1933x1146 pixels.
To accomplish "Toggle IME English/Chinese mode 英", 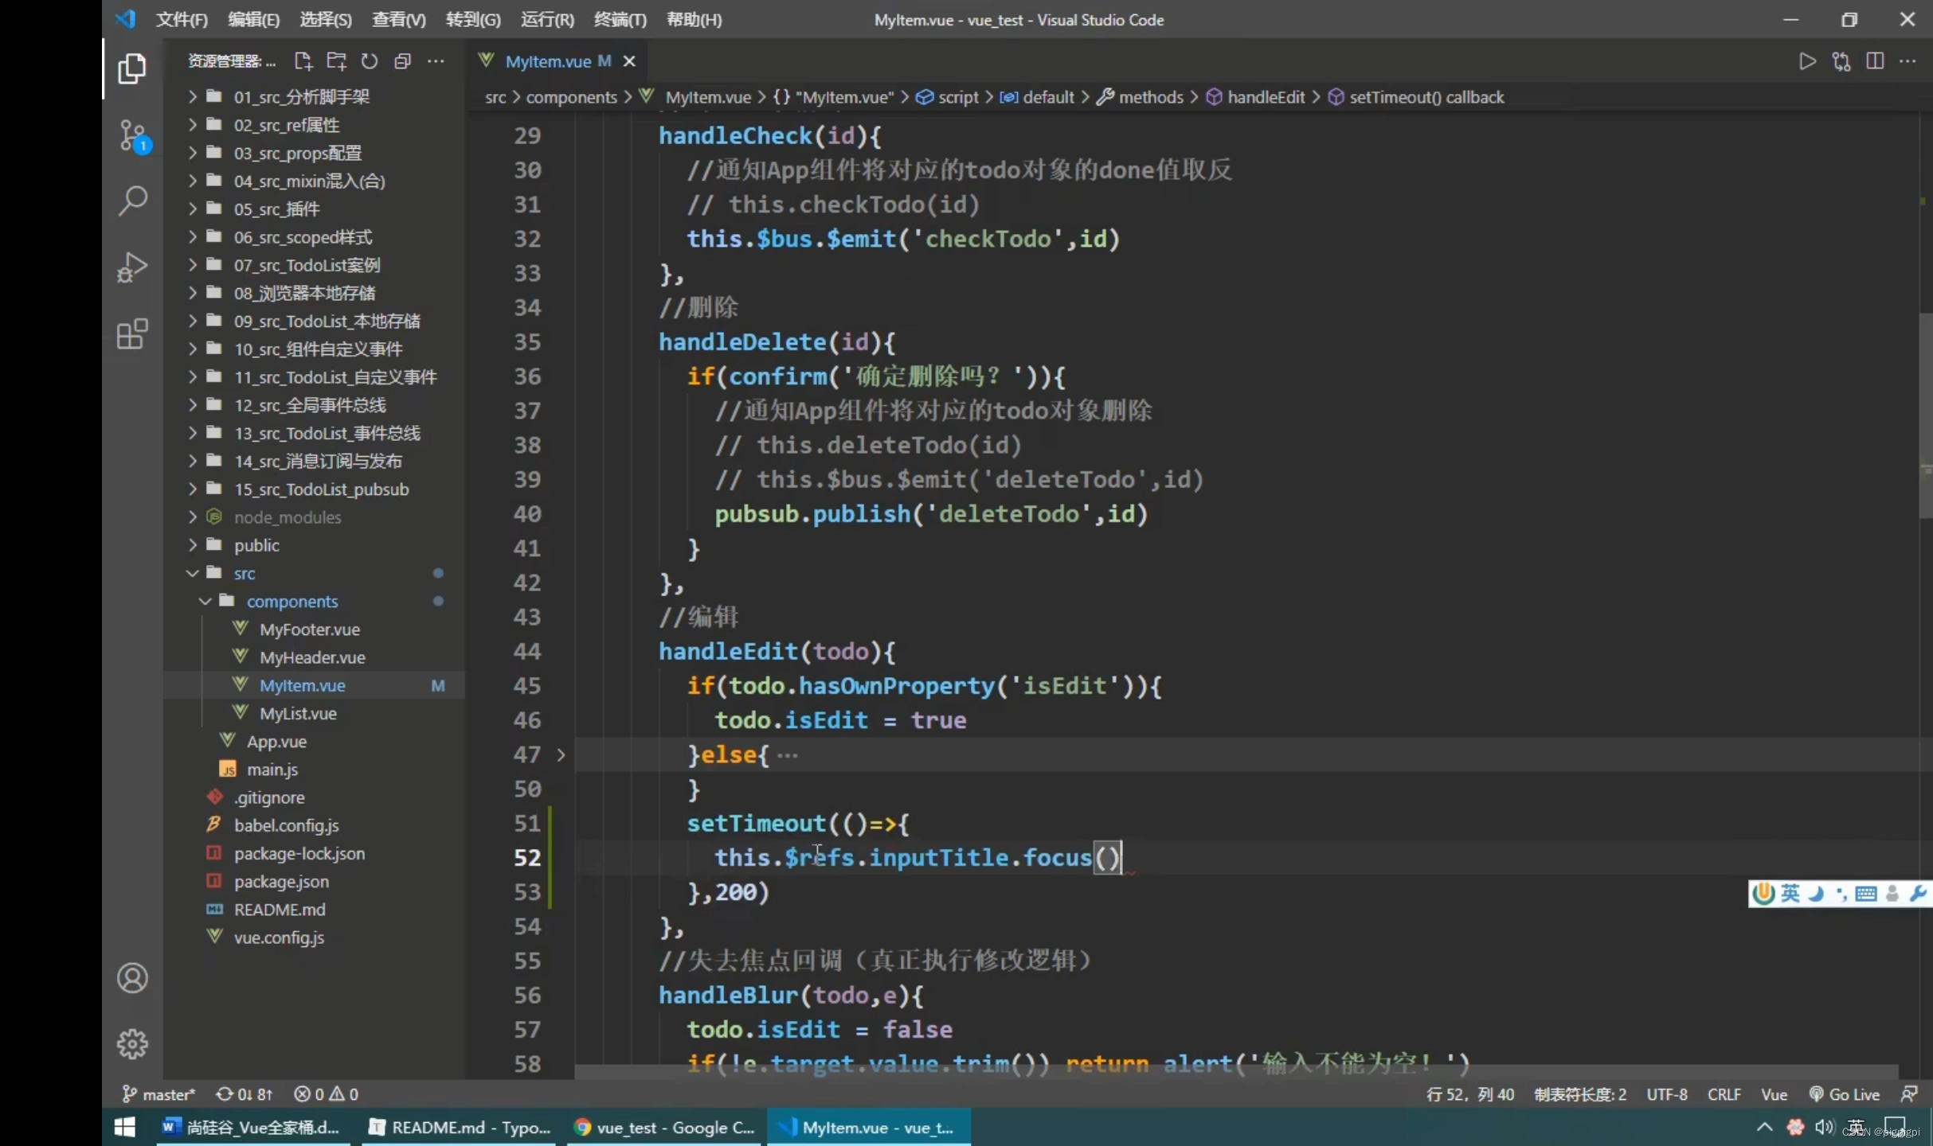I will tap(1790, 893).
